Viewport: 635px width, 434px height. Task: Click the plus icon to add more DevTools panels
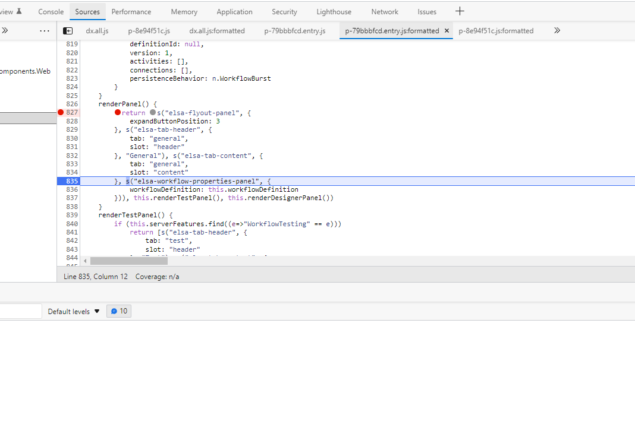click(461, 11)
